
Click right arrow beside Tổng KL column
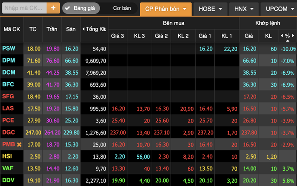[105, 29]
